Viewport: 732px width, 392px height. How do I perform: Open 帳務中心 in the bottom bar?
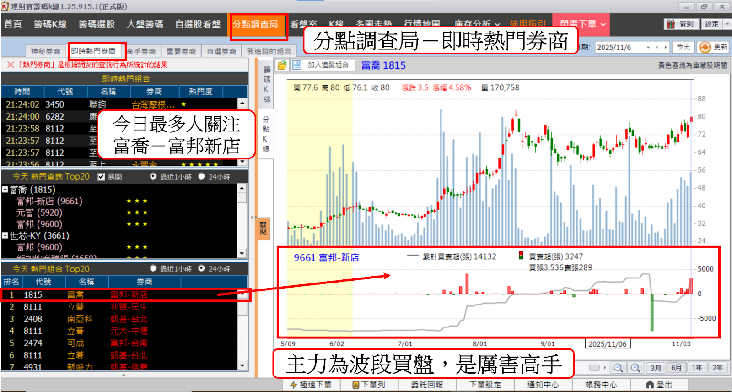[601, 385]
